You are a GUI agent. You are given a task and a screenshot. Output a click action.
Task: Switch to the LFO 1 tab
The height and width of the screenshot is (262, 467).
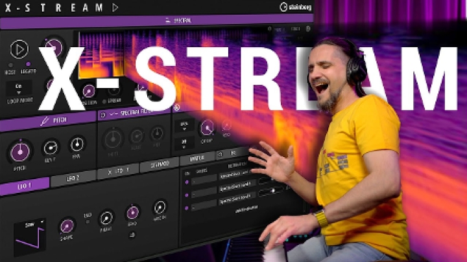pyautogui.click(x=25, y=186)
